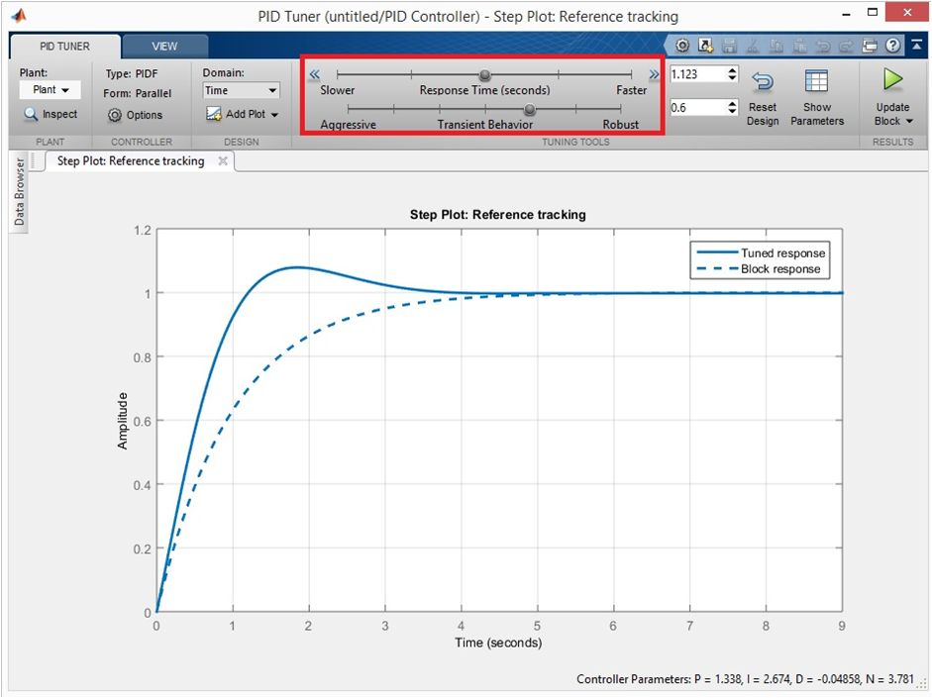Click the TUNING TOOLS section label
The image size is (932, 698).
[575, 142]
